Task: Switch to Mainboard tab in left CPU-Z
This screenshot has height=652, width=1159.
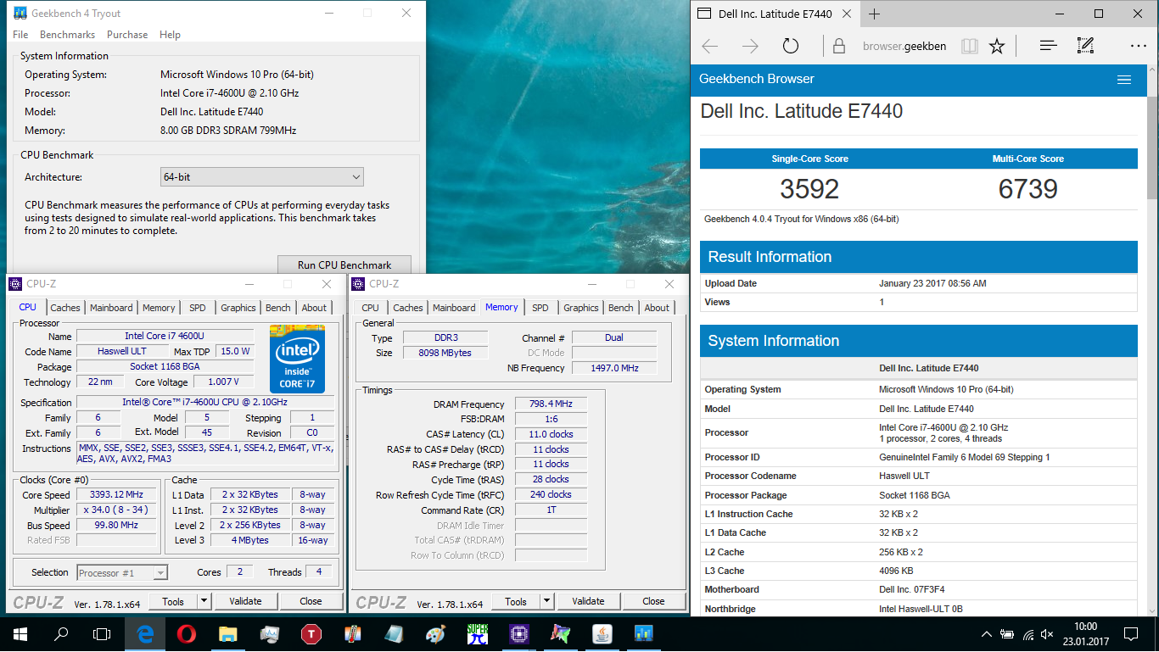Action: pyautogui.click(x=111, y=308)
